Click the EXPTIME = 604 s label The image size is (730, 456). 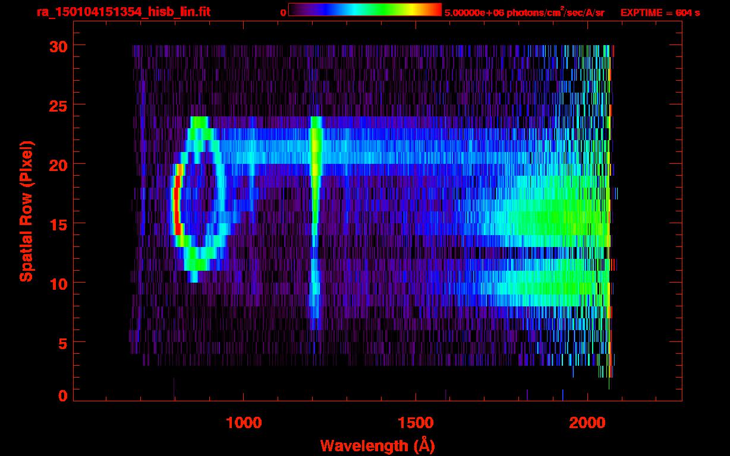tap(660, 12)
